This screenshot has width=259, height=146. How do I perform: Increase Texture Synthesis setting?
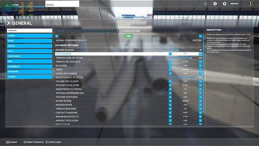pos(200,97)
